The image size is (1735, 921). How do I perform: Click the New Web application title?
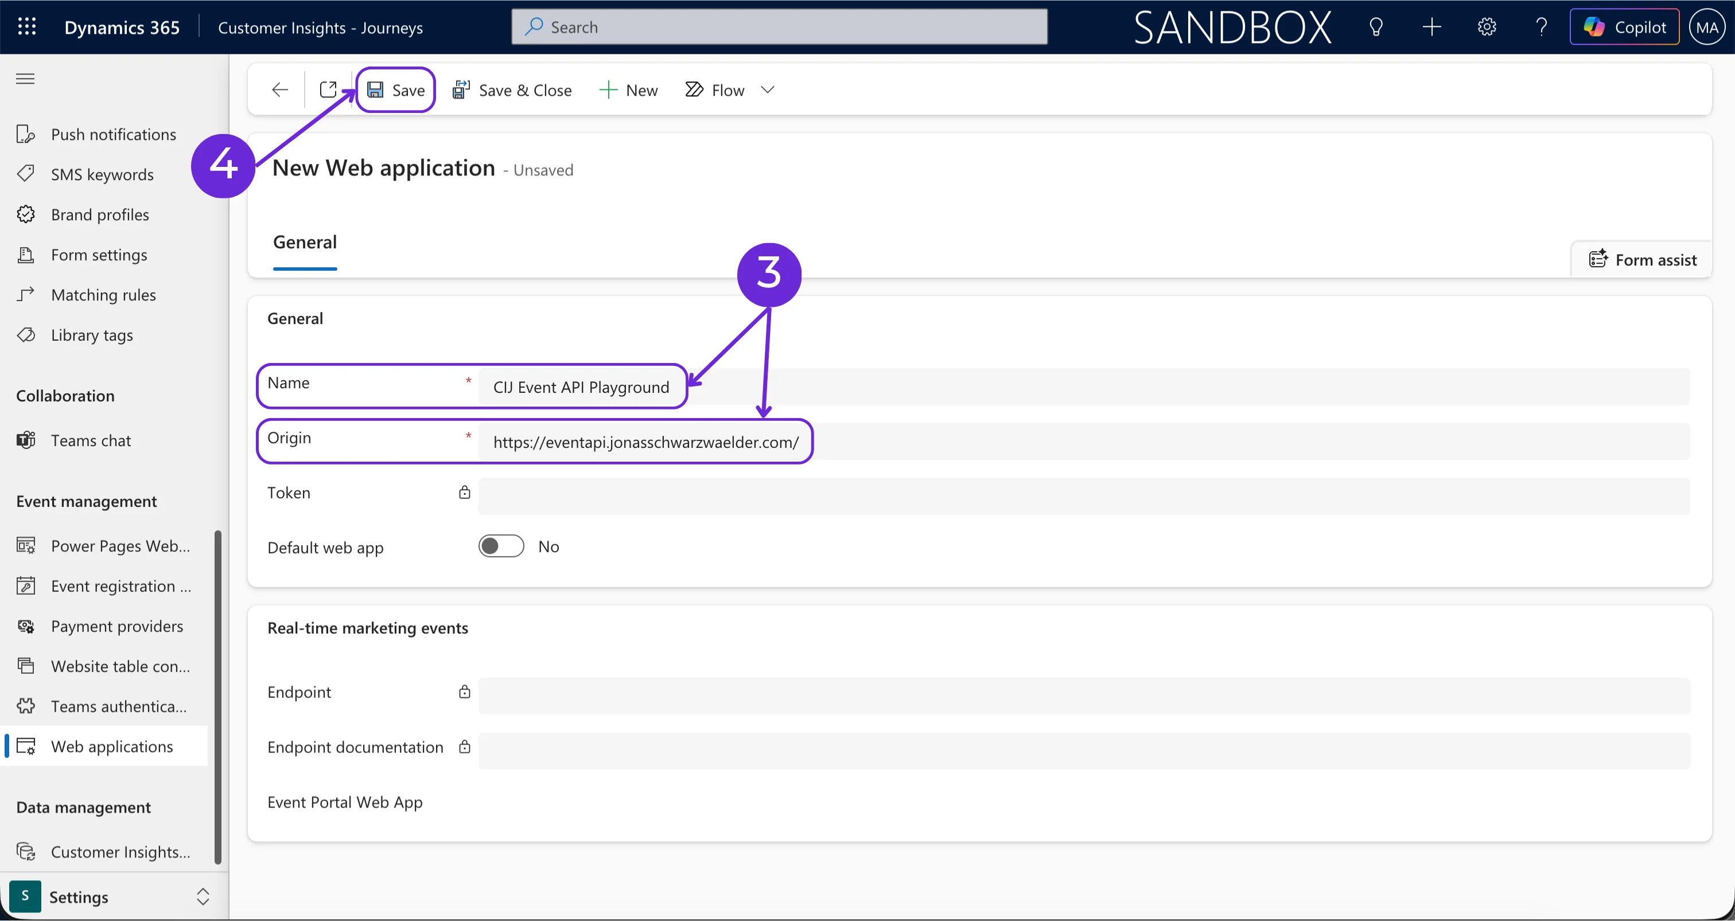tap(383, 167)
